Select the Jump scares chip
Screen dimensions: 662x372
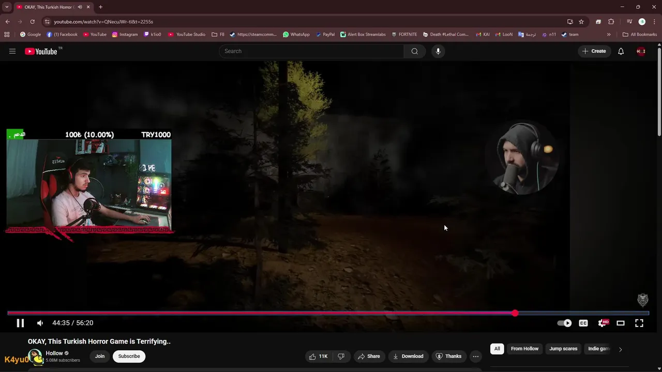[x=563, y=349]
